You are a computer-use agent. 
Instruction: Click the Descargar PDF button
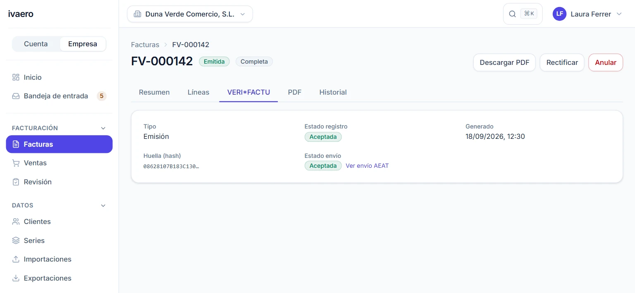click(x=504, y=62)
